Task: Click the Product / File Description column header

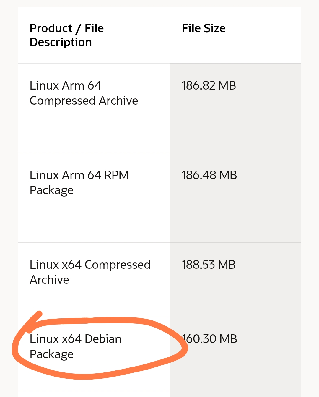Action: (x=67, y=35)
